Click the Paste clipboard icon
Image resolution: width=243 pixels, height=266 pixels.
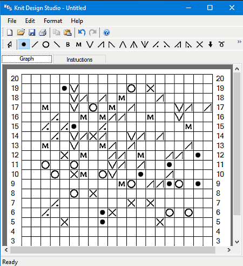click(x=67, y=32)
